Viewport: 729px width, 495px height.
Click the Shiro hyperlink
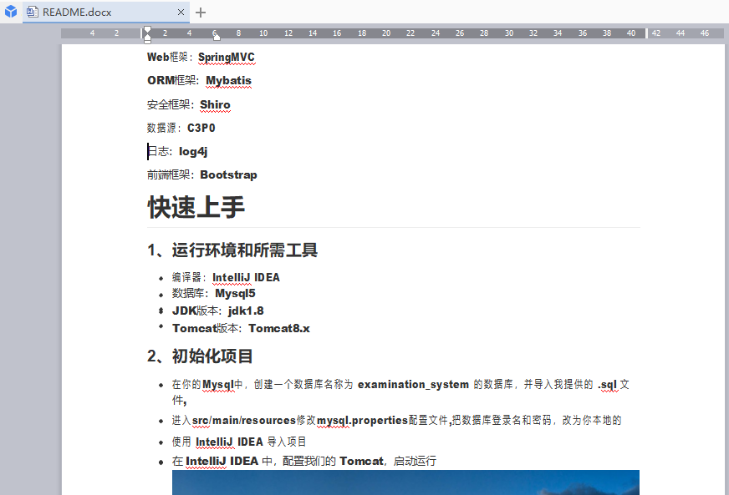215,104
